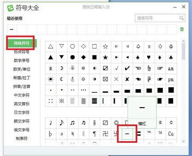Insert the reference mark ※ symbol

pyautogui.click(x=61, y=101)
